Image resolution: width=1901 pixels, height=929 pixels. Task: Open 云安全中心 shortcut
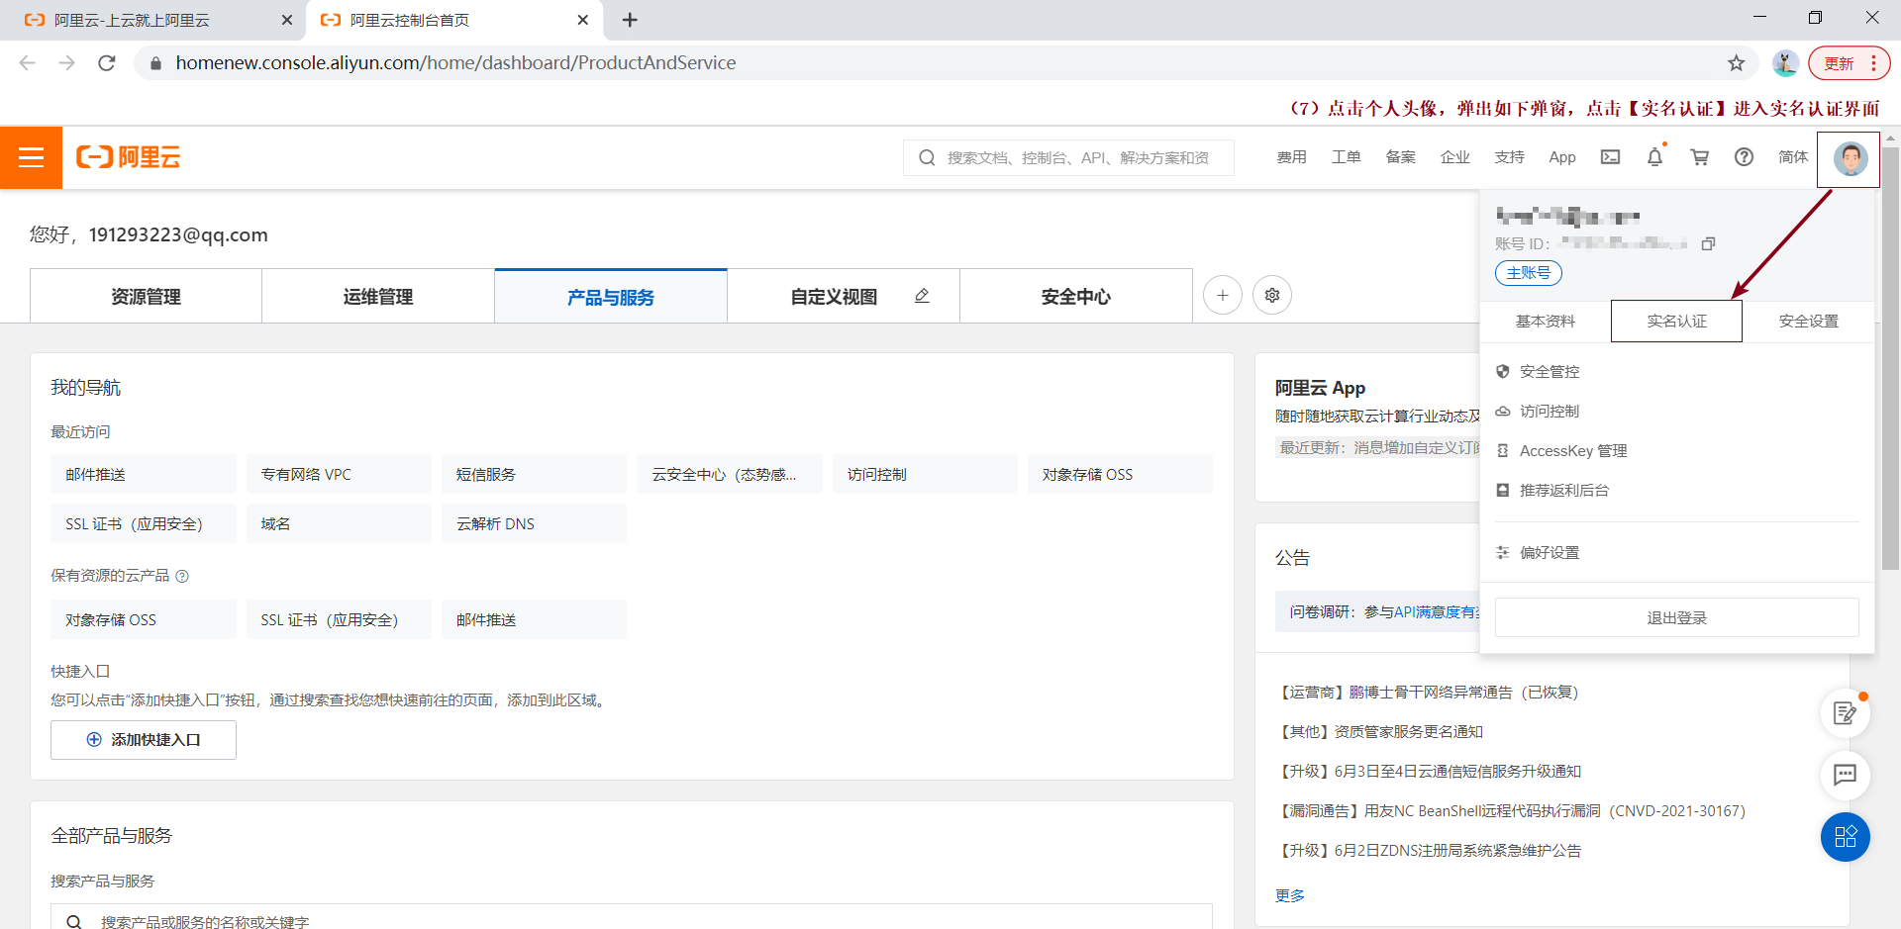[730, 475]
